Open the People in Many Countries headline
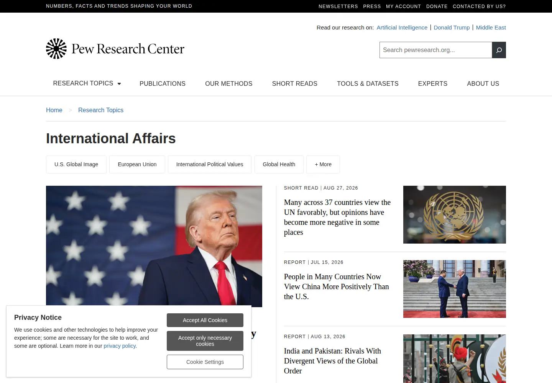Viewport: 552px width, 383px height. click(337, 286)
